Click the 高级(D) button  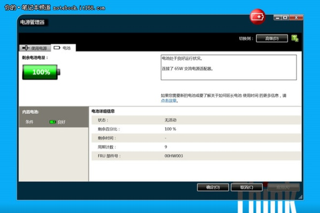click(272, 38)
